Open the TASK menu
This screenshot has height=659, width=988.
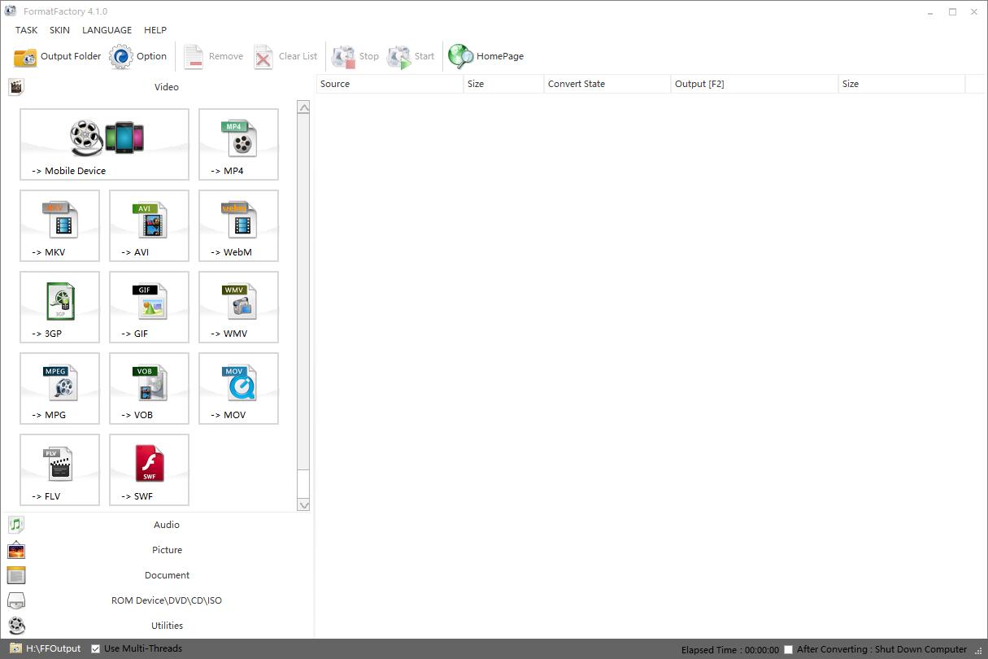(x=26, y=30)
